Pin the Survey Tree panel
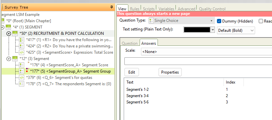This screenshot has height=120, width=272. [111, 7]
